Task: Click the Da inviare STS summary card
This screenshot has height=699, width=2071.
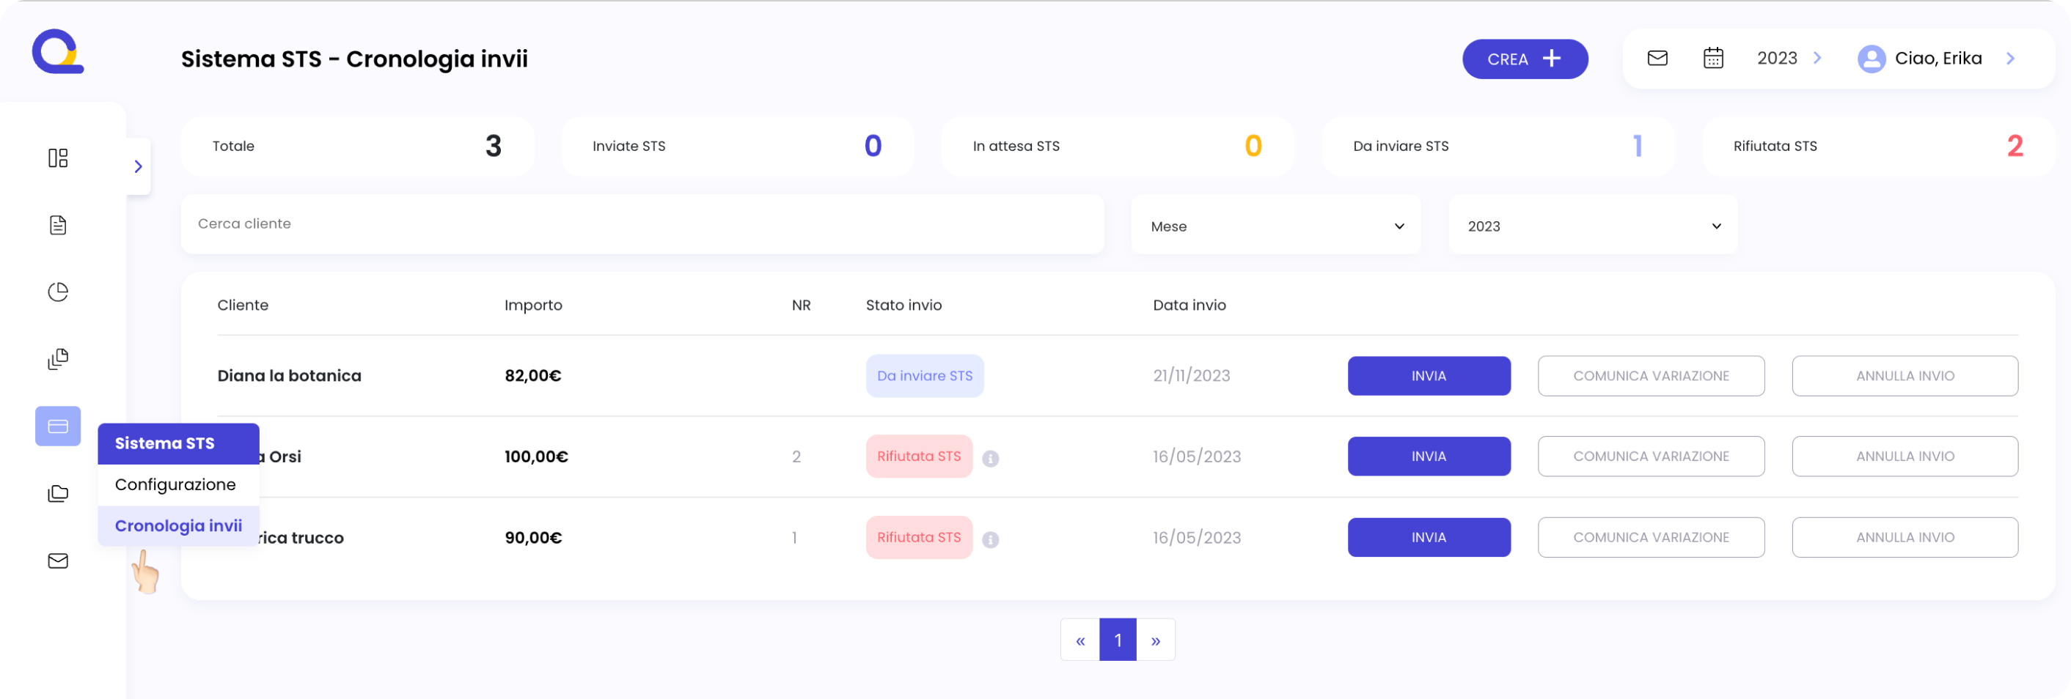Action: [1498, 147]
